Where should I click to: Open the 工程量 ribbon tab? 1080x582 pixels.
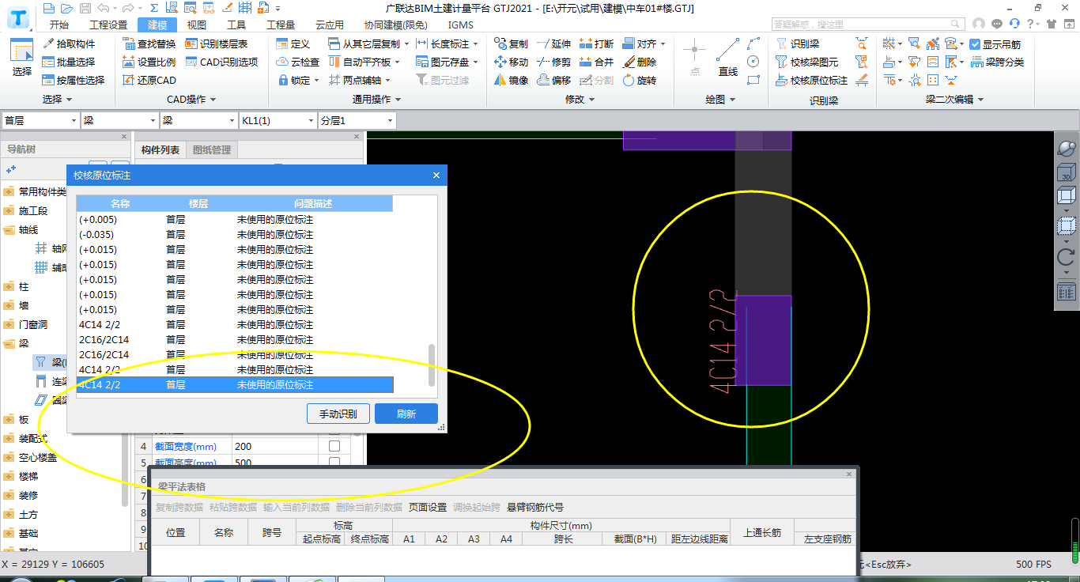tap(281, 25)
